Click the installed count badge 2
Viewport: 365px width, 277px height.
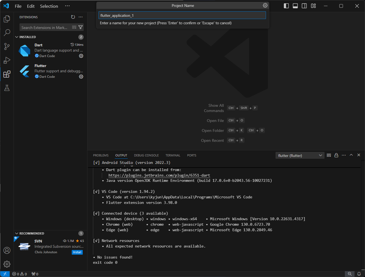[x=81, y=37]
